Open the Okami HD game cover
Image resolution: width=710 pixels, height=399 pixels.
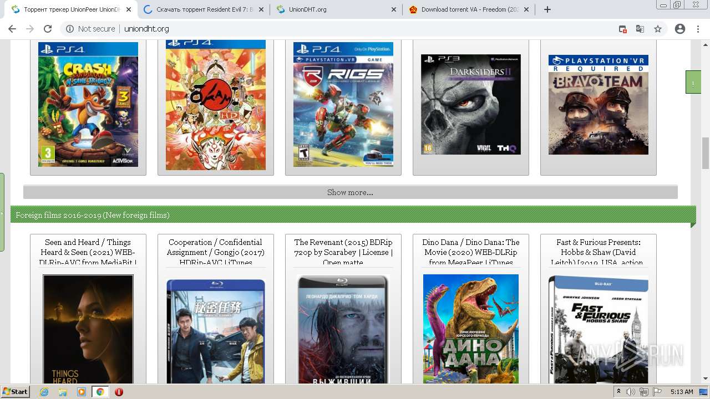[x=216, y=106]
